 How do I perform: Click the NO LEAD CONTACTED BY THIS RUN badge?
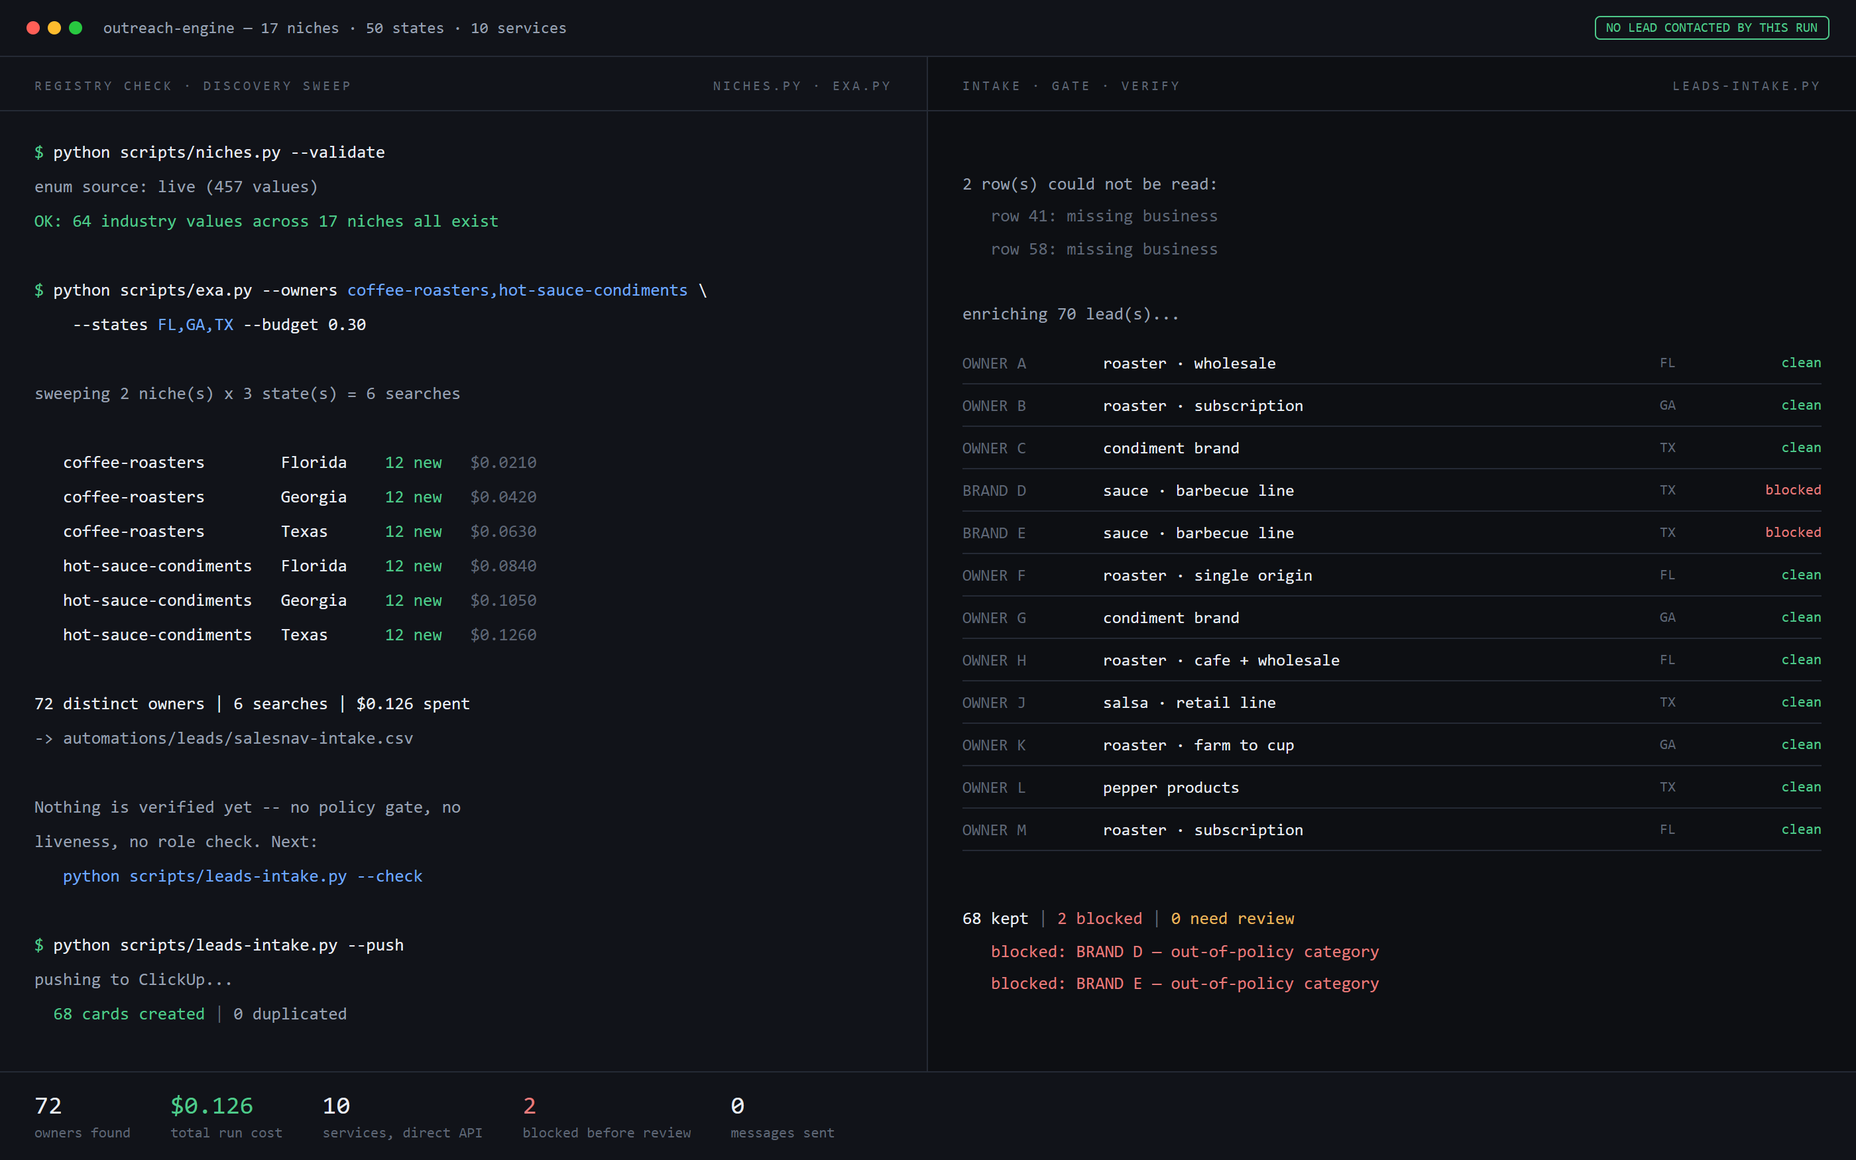click(1711, 28)
